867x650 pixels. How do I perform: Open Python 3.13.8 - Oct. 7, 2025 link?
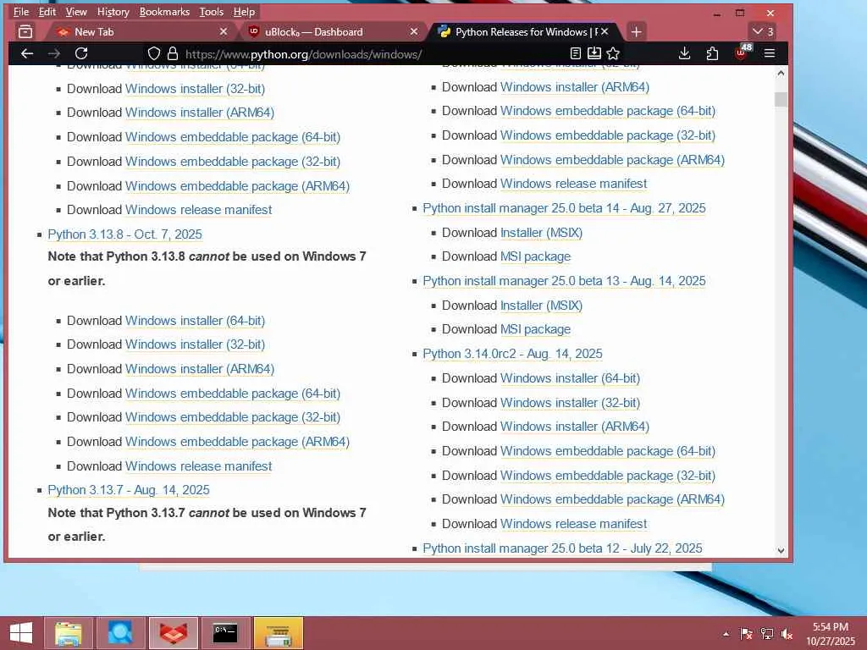[x=125, y=234]
